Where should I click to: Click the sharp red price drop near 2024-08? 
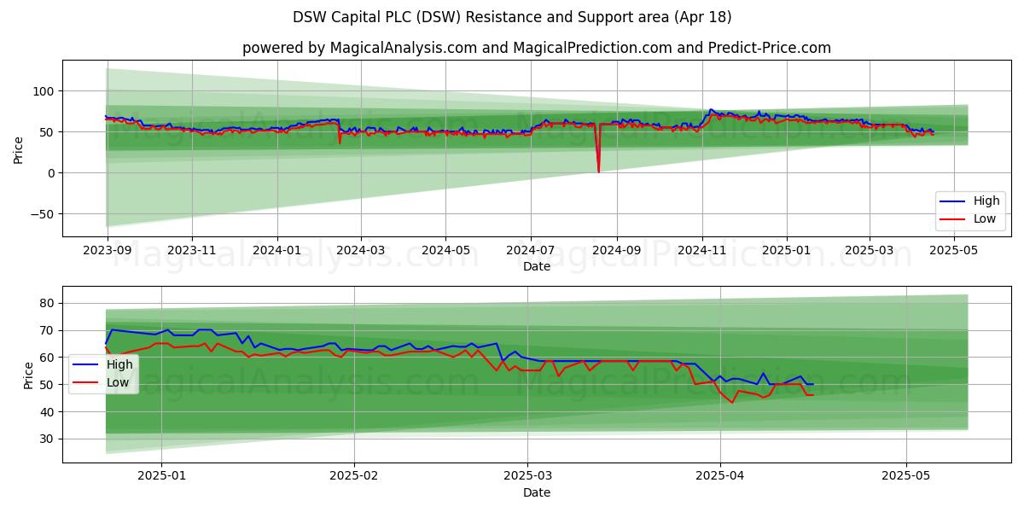[x=598, y=149]
